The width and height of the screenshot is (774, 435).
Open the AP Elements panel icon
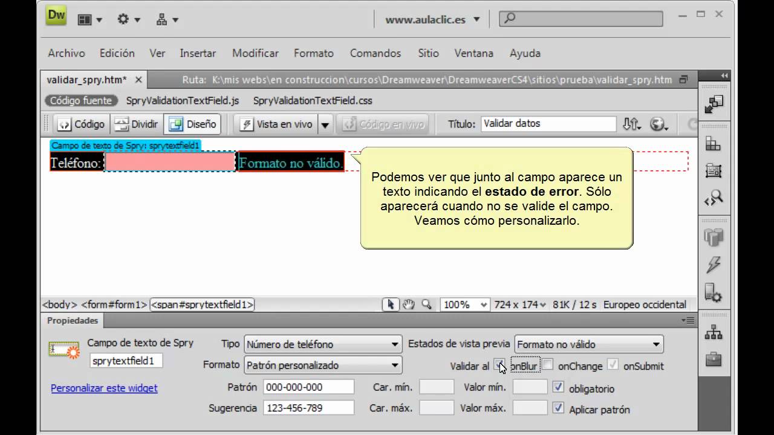point(714,171)
